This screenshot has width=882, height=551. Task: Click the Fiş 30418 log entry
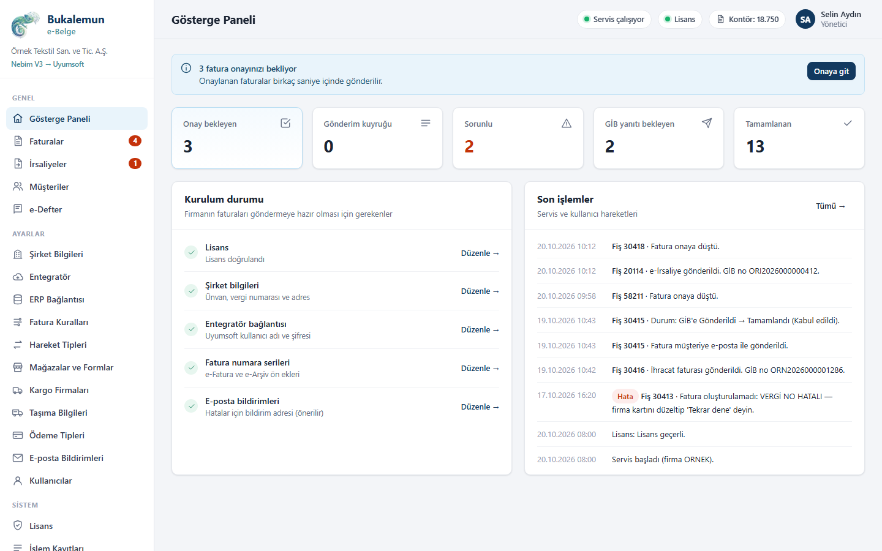(695, 246)
